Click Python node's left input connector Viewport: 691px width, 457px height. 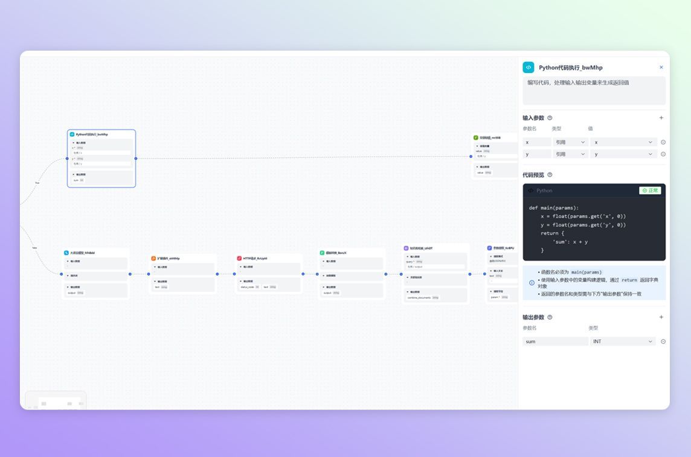(67, 159)
